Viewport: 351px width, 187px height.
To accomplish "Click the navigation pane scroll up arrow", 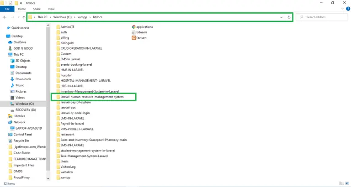I will pos(48,26).
